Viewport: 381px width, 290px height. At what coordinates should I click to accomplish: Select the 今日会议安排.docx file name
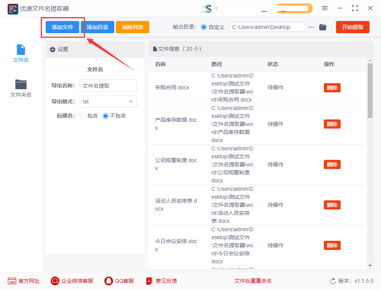tap(176, 245)
